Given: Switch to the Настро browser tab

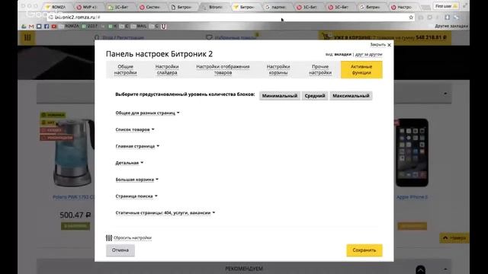Looking at the screenshot, I should click(x=402, y=7).
